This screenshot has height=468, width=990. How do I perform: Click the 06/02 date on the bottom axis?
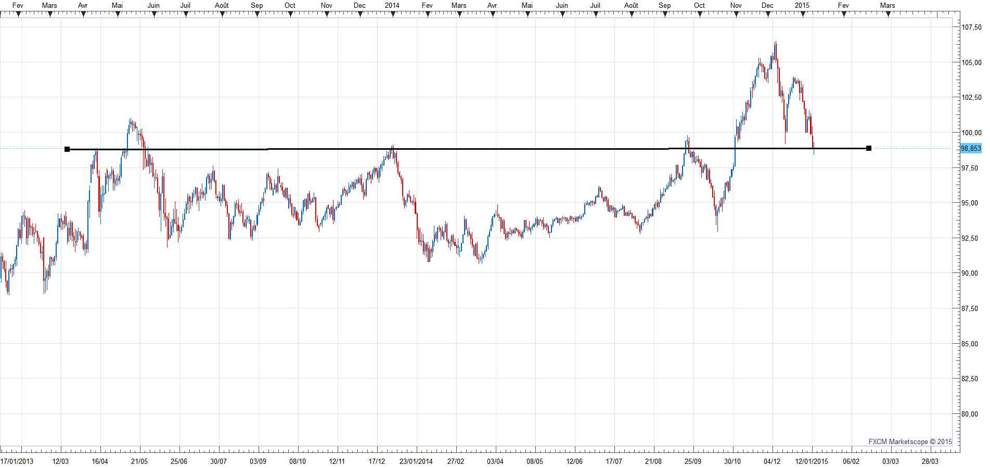point(851,461)
